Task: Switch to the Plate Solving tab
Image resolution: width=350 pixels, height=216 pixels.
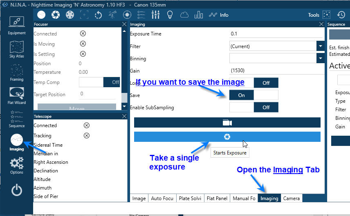Action: pyautogui.click(x=189, y=198)
